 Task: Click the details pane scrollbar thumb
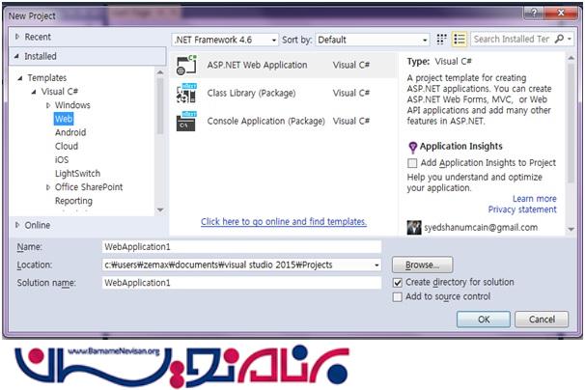[x=571, y=124]
